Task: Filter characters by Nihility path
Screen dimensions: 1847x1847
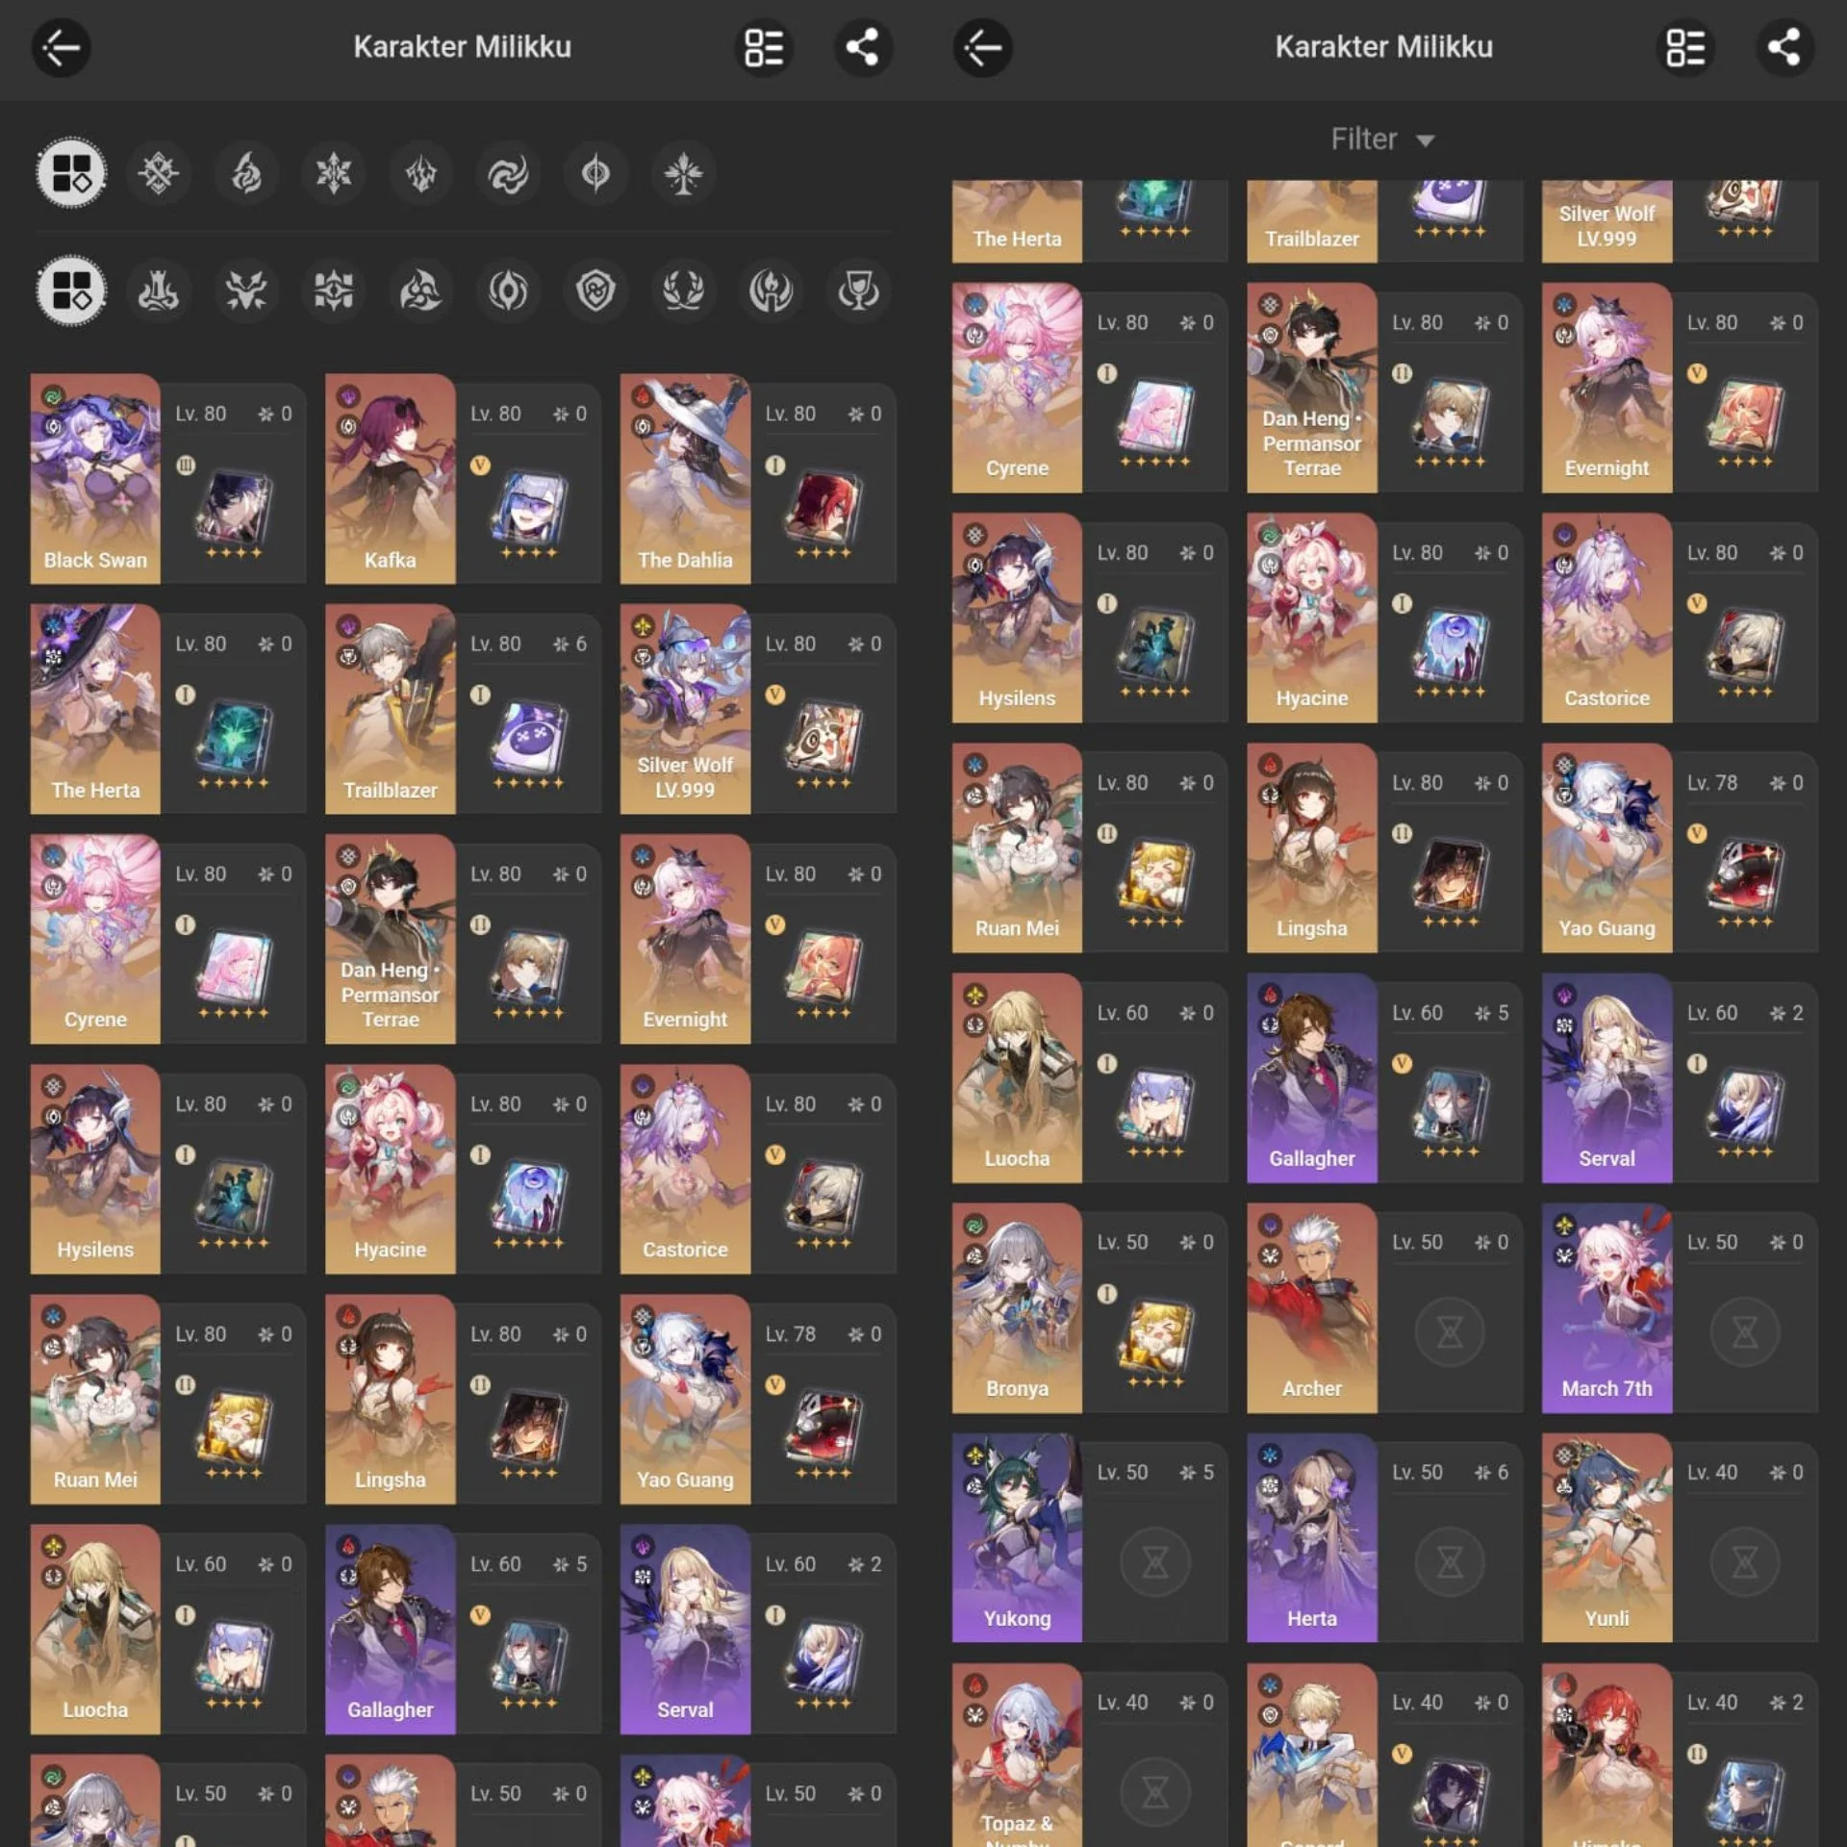Action: click(x=508, y=290)
